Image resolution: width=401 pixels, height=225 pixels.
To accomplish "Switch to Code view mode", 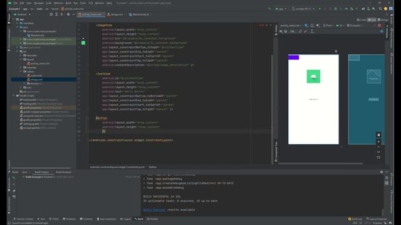I will (362, 20).
